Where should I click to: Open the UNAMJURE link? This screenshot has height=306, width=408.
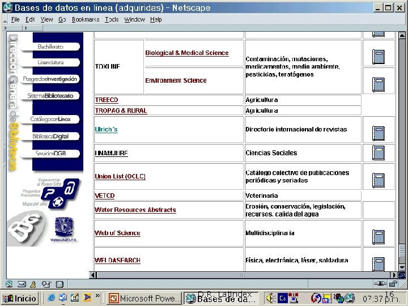pos(112,153)
